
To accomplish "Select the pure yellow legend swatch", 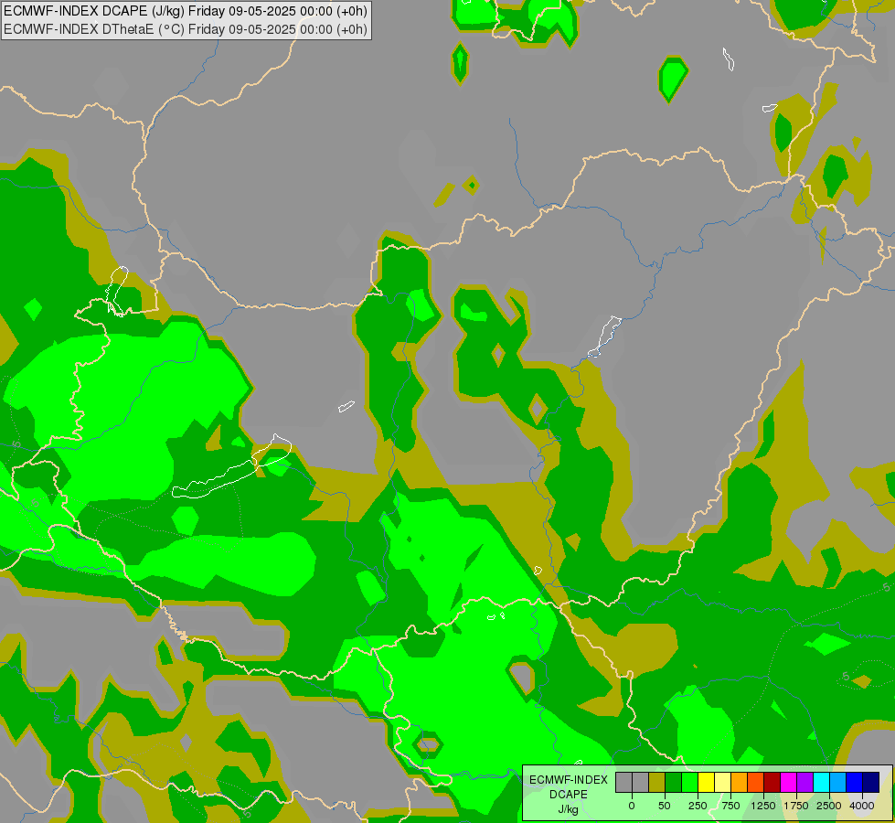I will (x=707, y=782).
